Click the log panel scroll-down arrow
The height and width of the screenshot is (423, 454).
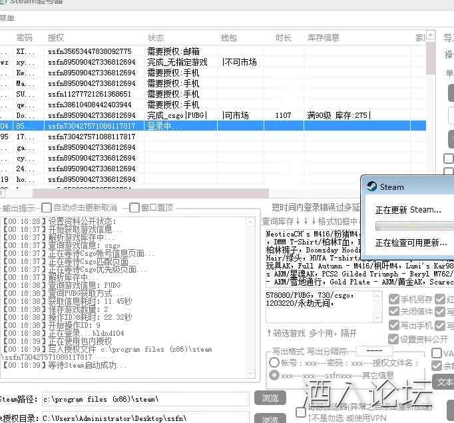coord(250,374)
